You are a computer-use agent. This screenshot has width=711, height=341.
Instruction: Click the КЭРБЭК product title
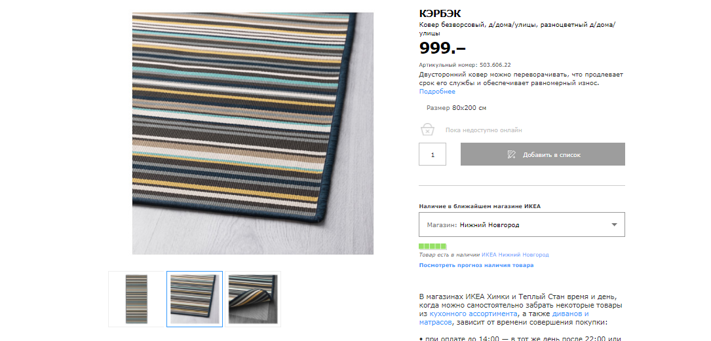pos(440,14)
